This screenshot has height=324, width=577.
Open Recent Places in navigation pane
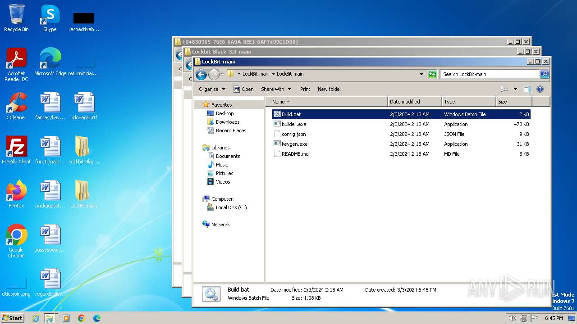[231, 130]
